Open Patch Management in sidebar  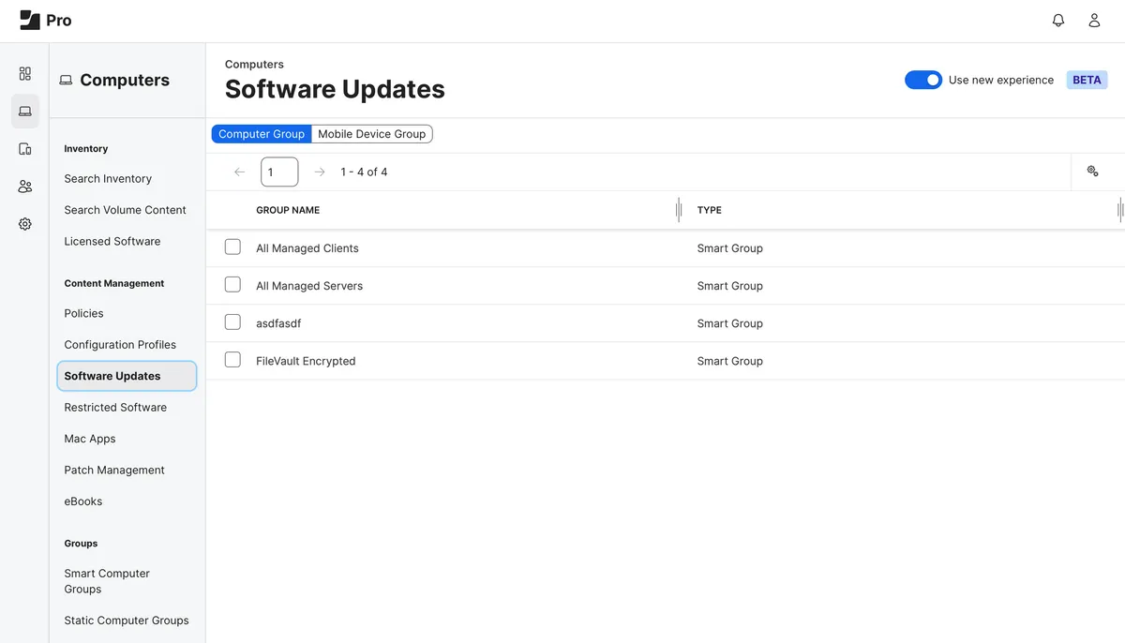(x=114, y=470)
